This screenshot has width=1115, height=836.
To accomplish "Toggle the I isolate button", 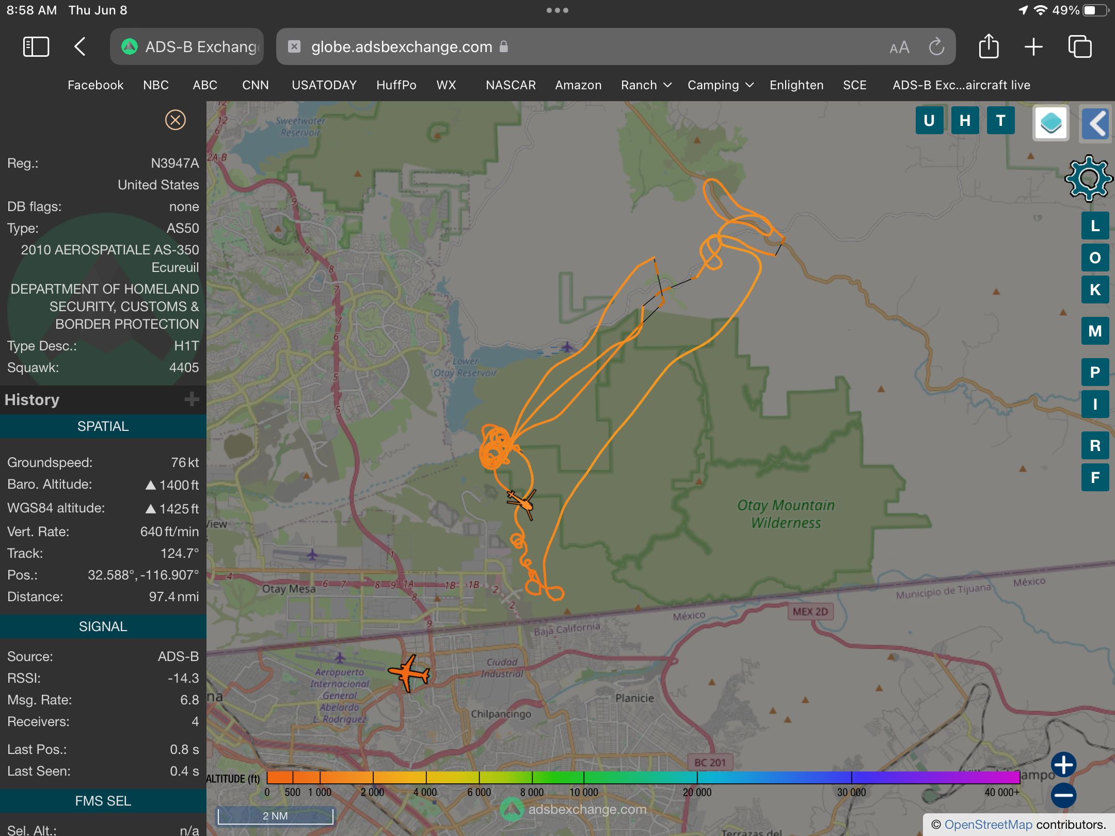I will [1095, 404].
